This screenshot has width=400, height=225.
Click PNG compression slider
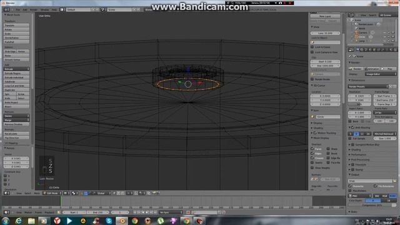(372, 205)
